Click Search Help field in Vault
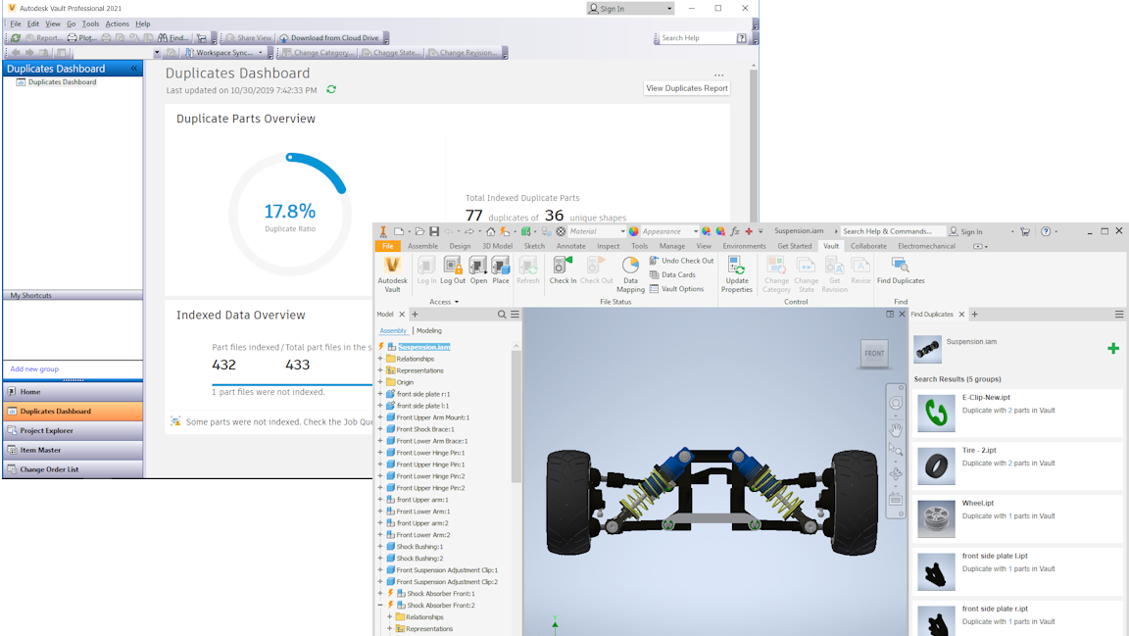This screenshot has width=1129, height=636. [x=699, y=37]
